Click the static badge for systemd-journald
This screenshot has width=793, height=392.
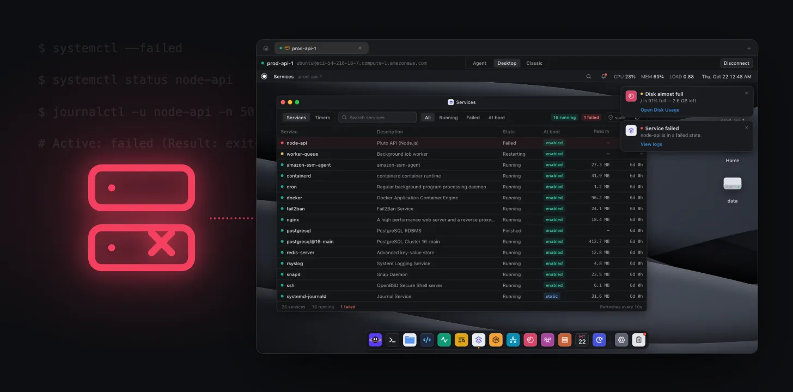click(552, 296)
